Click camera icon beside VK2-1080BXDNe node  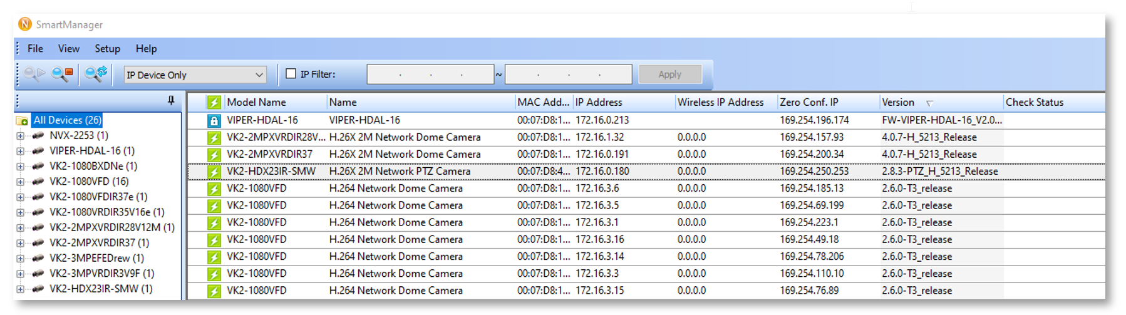(x=38, y=166)
